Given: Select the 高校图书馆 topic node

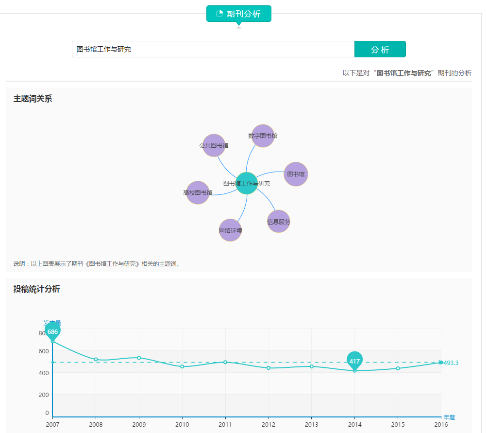Looking at the screenshot, I should click(198, 193).
